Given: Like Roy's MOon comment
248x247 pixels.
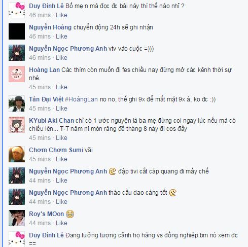Looking at the screenshot, I should [x=61, y=223].
